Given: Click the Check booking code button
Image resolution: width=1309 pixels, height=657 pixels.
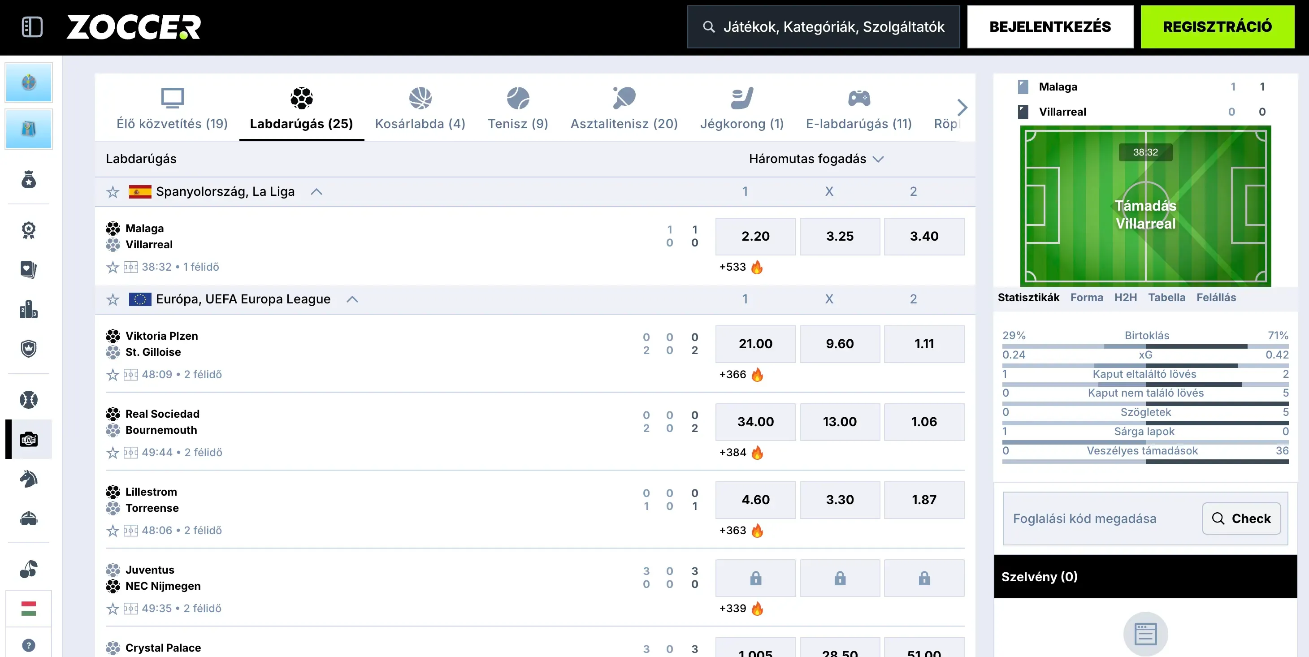Looking at the screenshot, I should (1241, 518).
